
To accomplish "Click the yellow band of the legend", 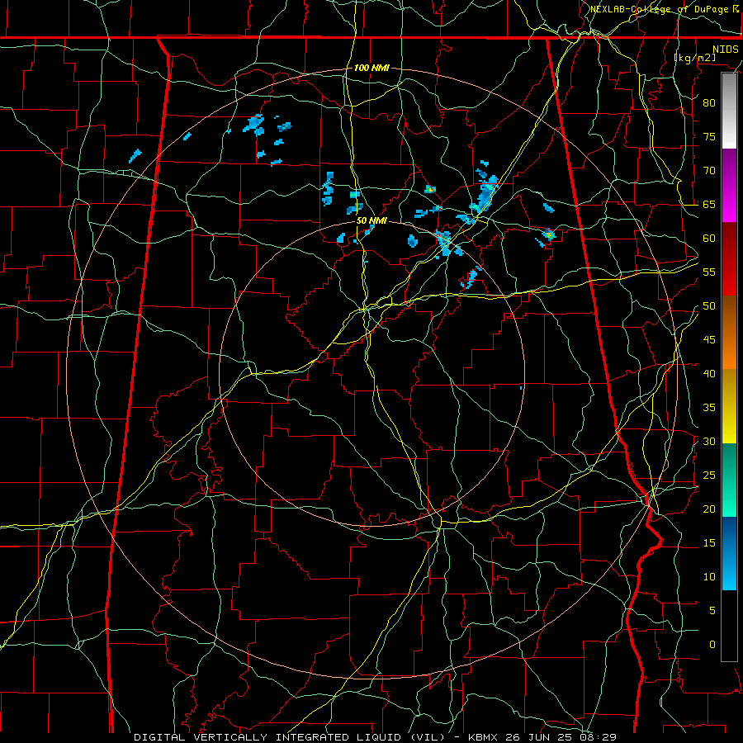I will 729,407.
